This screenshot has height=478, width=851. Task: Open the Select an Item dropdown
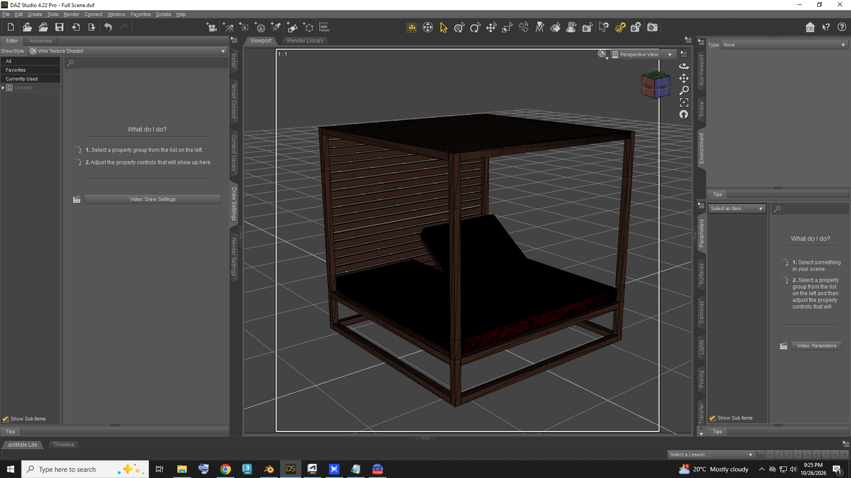(737, 208)
